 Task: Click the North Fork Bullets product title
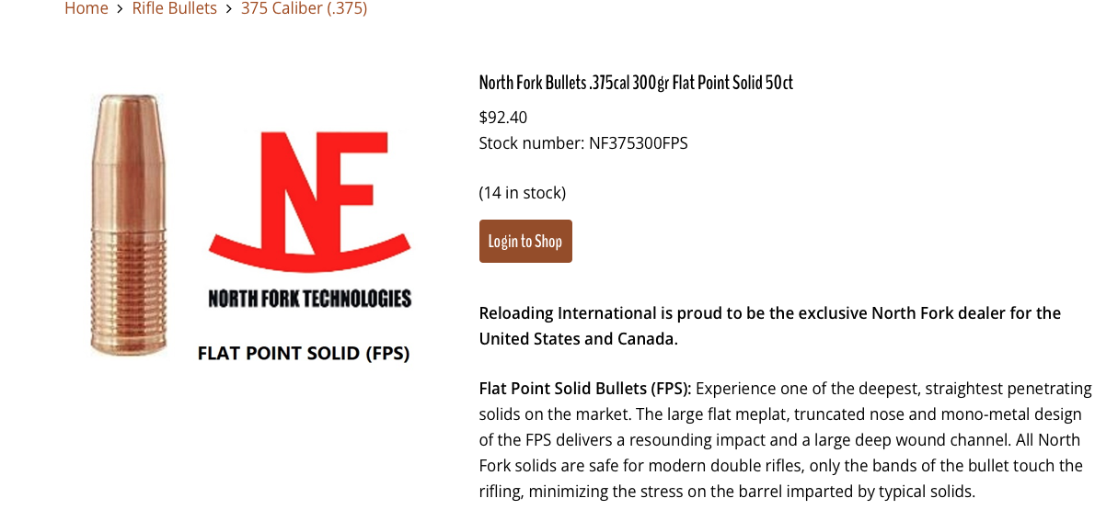pos(635,83)
